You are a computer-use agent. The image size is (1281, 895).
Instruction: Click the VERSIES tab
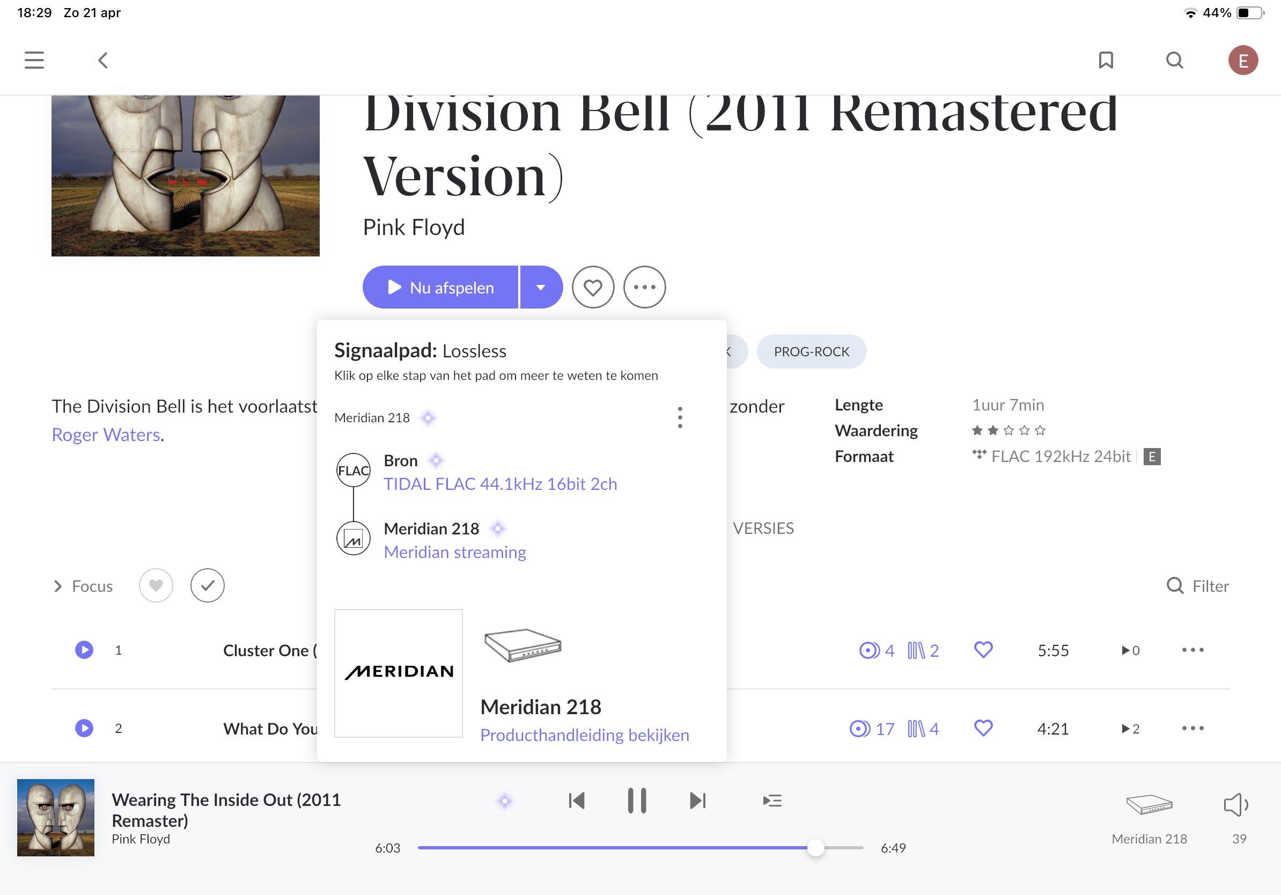tap(763, 529)
